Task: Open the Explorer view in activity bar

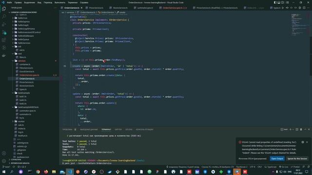Action: [x=4, y=9]
